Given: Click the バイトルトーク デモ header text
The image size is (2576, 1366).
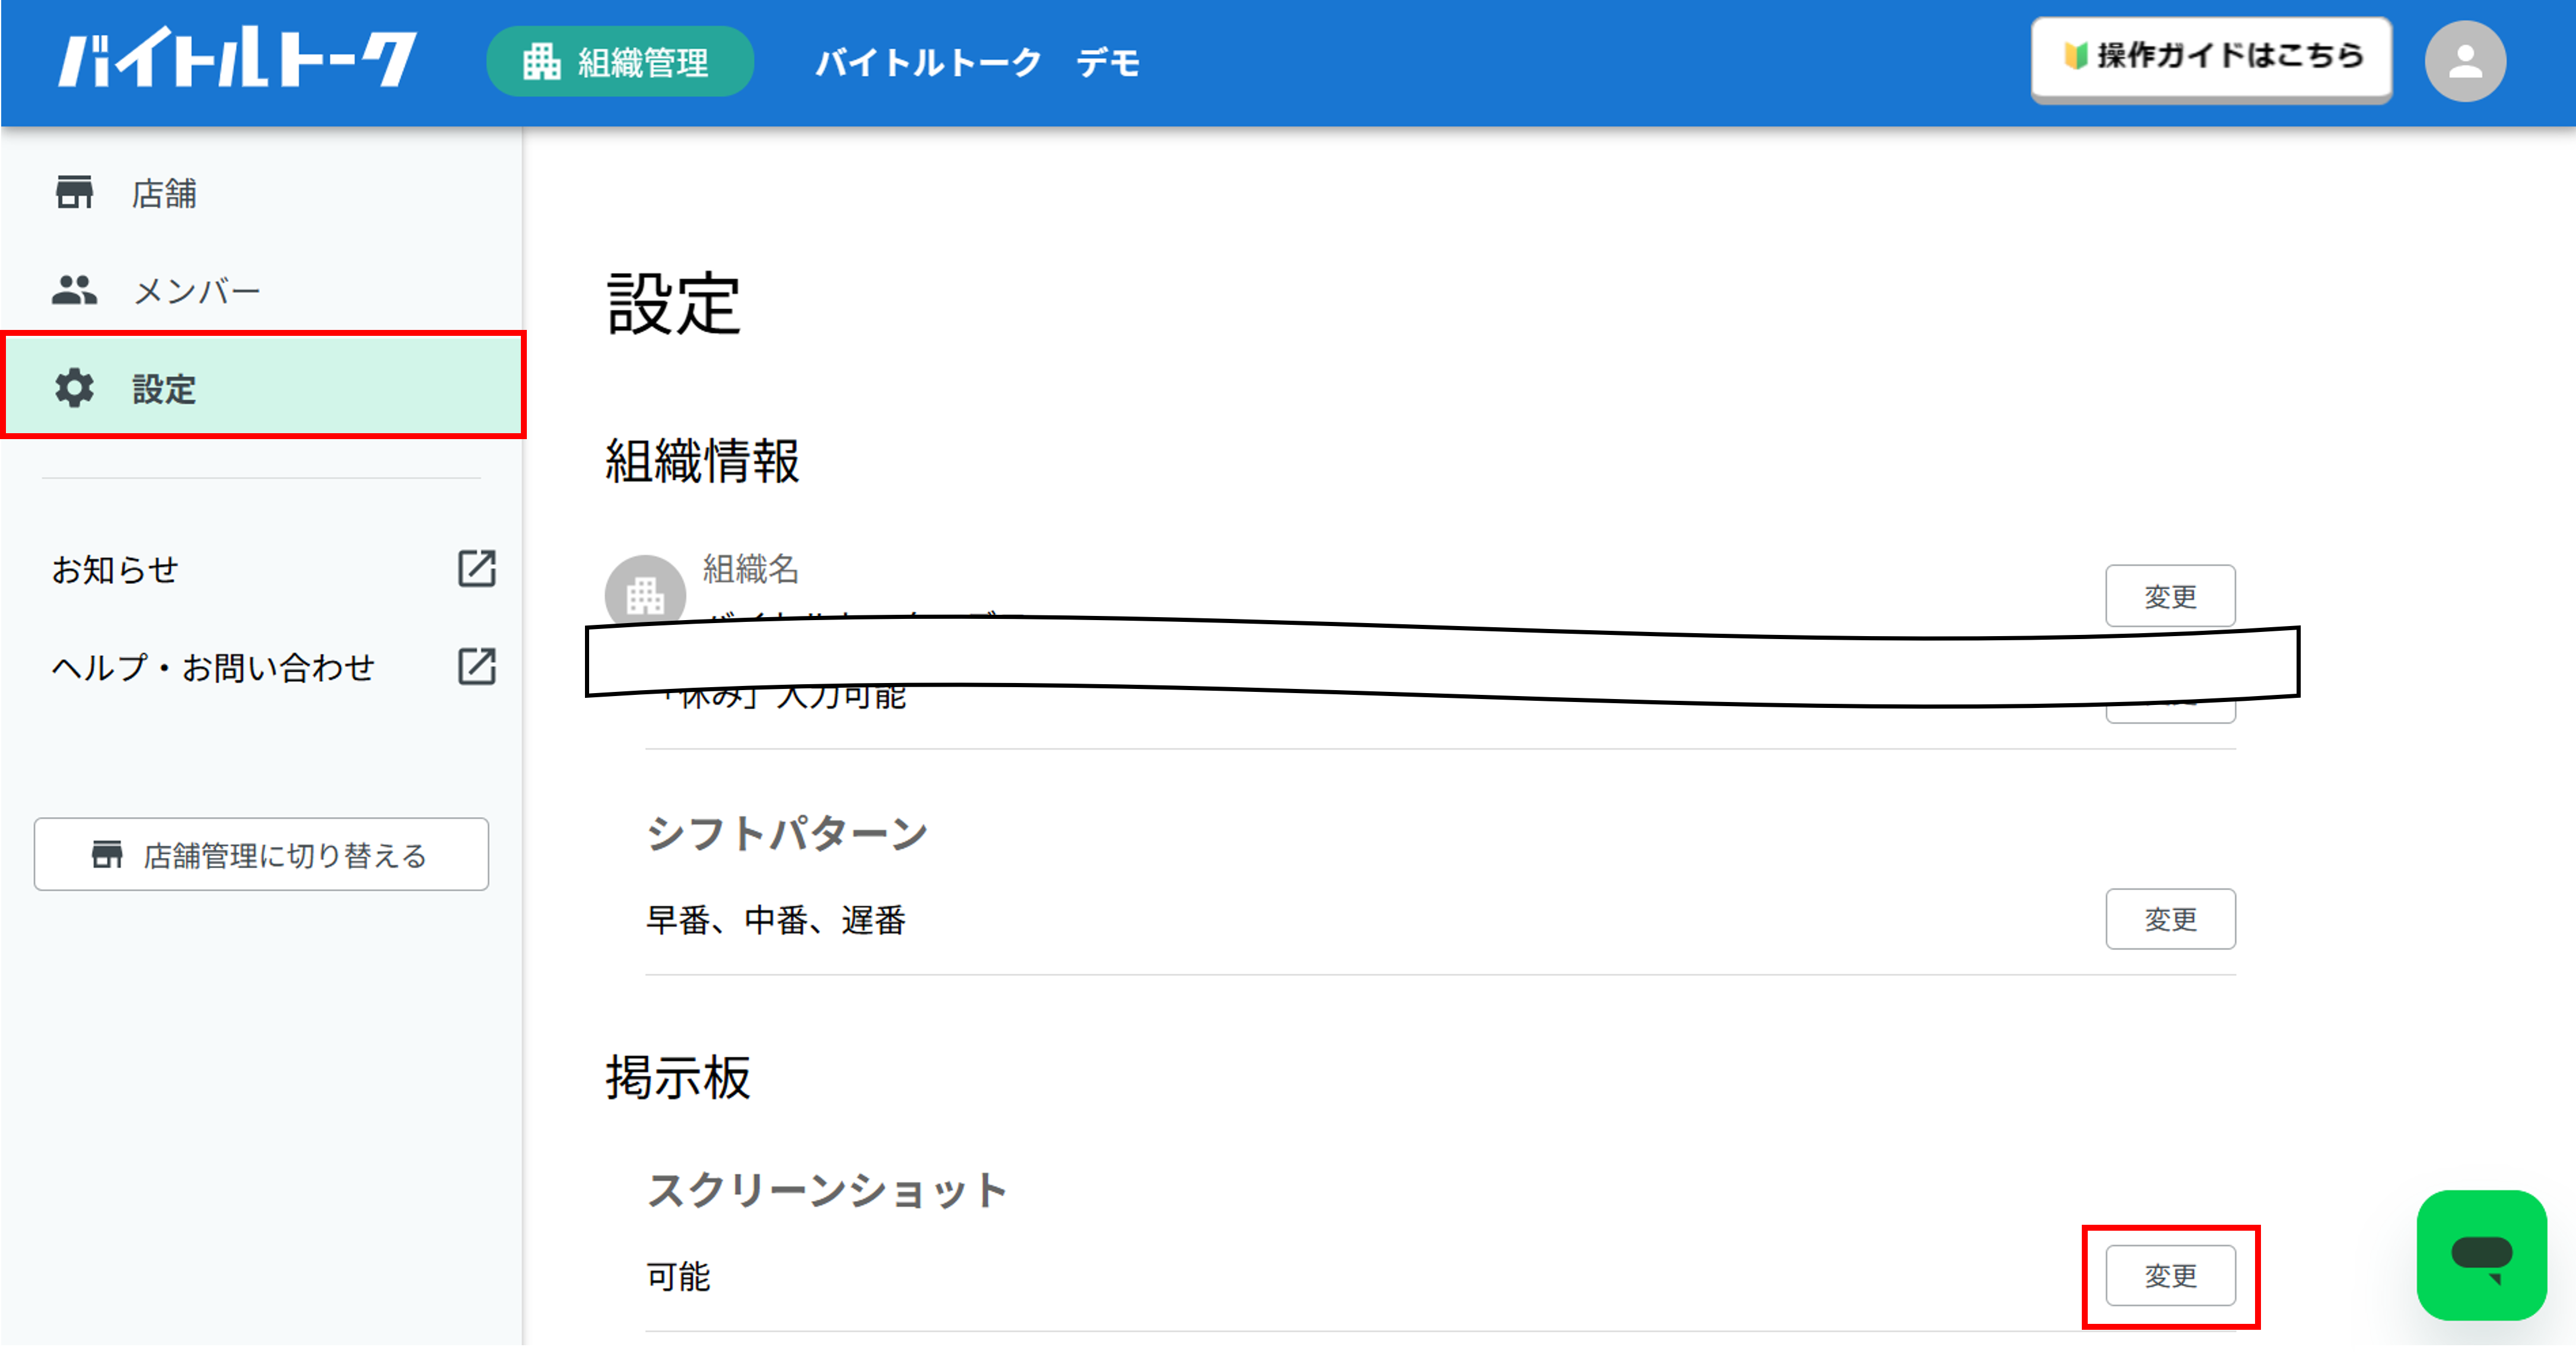Looking at the screenshot, I should [977, 63].
